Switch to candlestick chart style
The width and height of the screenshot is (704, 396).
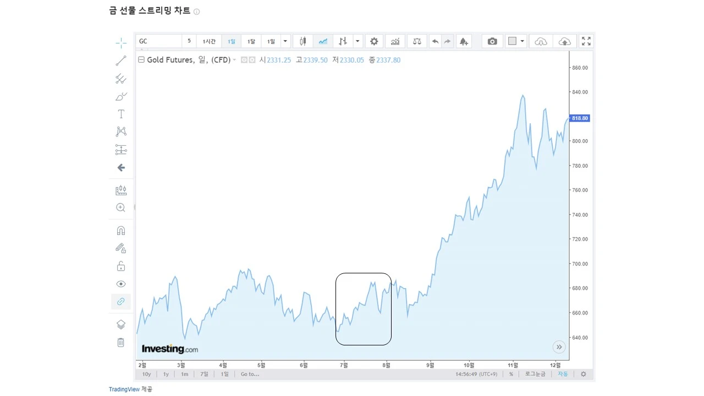point(303,41)
